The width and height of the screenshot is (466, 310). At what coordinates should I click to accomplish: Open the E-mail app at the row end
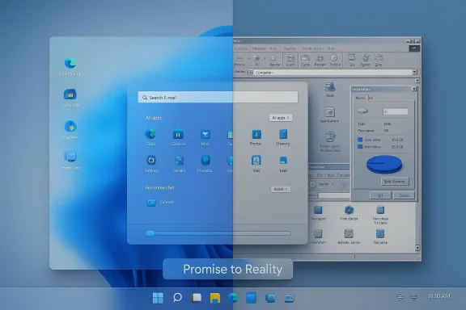tap(283, 161)
